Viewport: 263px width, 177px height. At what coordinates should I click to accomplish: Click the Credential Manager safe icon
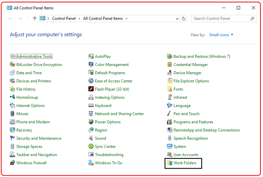(x=170, y=65)
